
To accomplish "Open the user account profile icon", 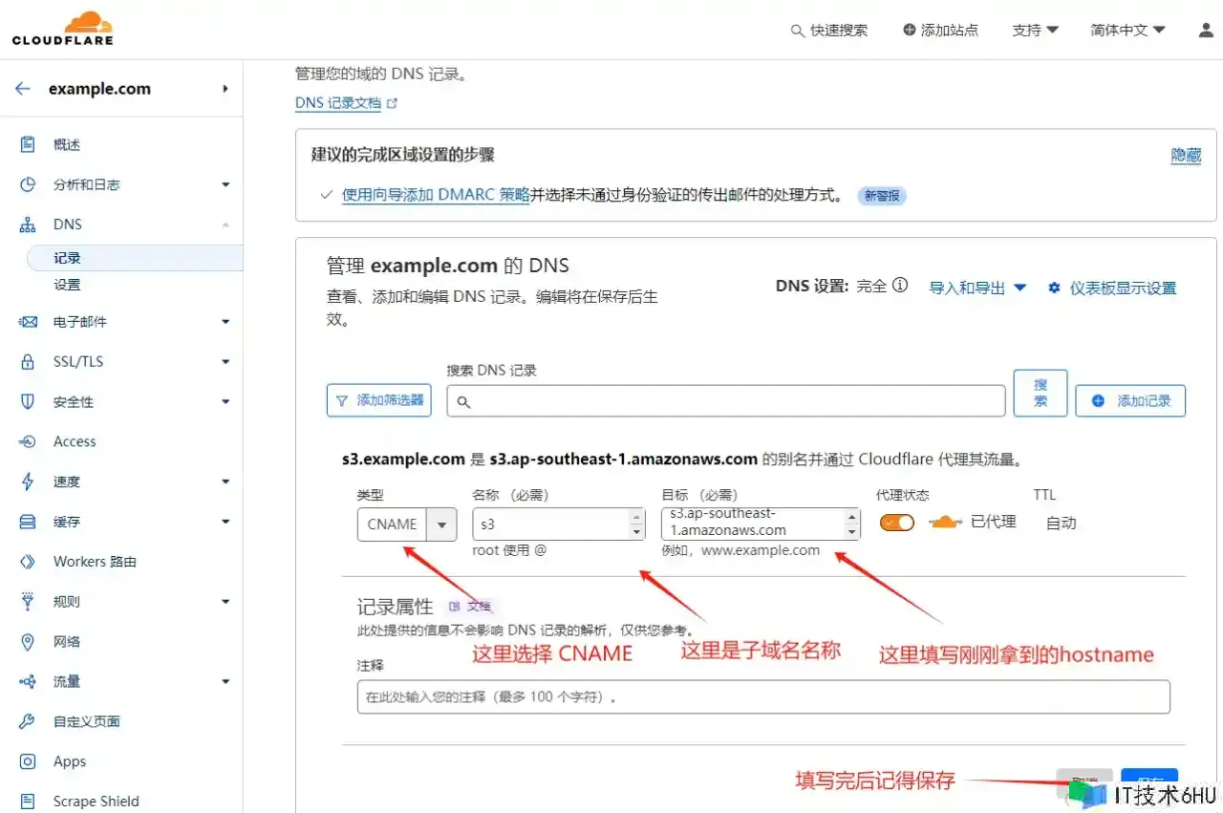I will point(1206,30).
